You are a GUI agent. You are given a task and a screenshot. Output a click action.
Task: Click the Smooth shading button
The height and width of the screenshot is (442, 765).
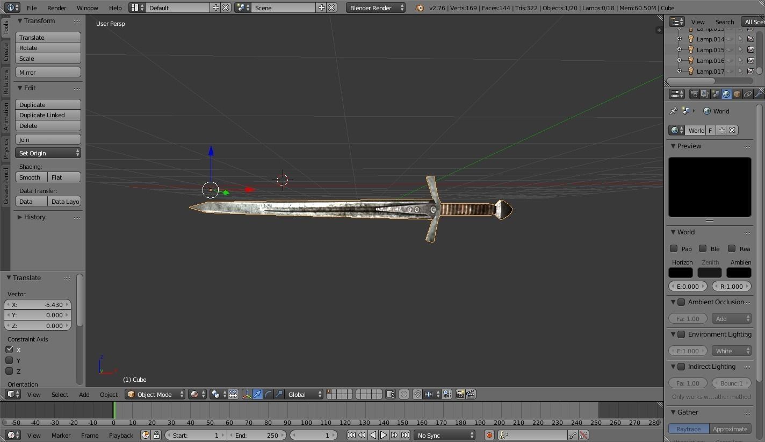coord(30,177)
